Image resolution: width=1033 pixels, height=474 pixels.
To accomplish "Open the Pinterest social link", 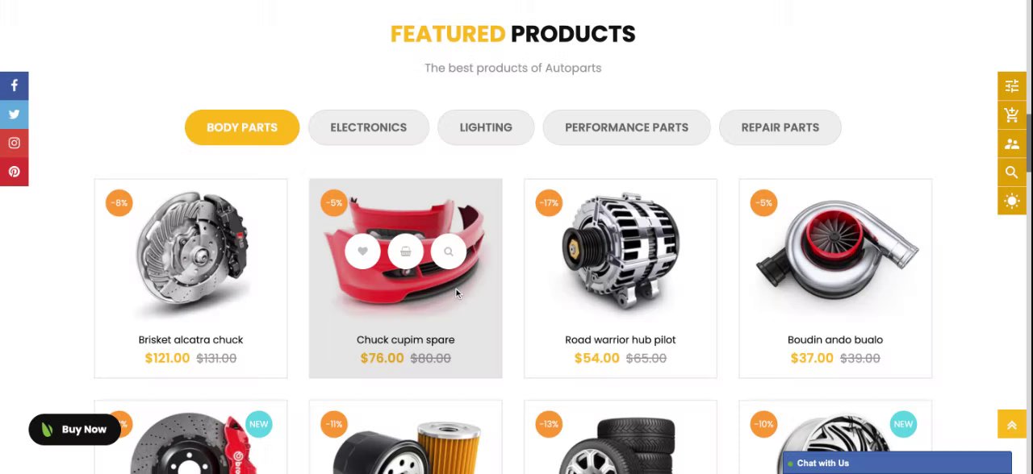I will click(x=14, y=172).
